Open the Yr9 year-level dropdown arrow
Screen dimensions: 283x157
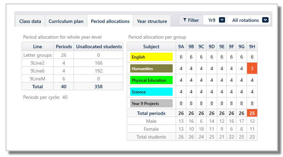222,20
